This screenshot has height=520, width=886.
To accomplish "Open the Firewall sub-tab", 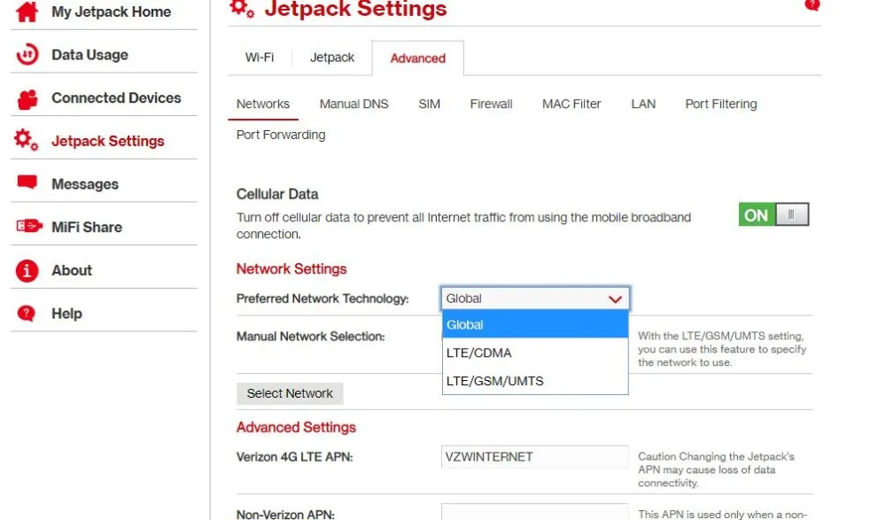I will click(x=491, y=104).
